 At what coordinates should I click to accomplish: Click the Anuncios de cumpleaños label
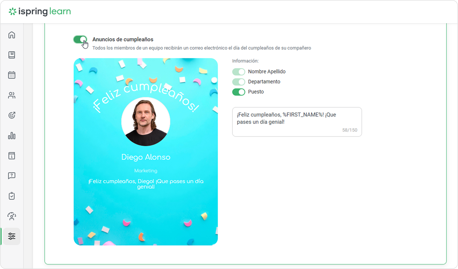(x=123, y=40)
